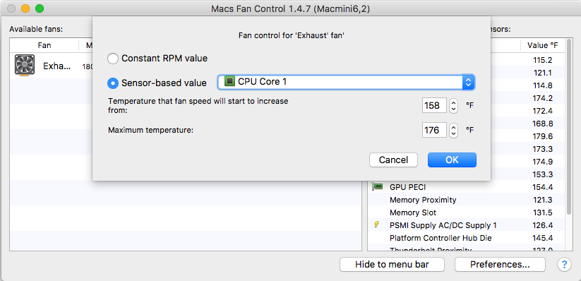This screenshot has height=281, width=581.
Task: Click the Fan column header
Action: pos(44,45)
